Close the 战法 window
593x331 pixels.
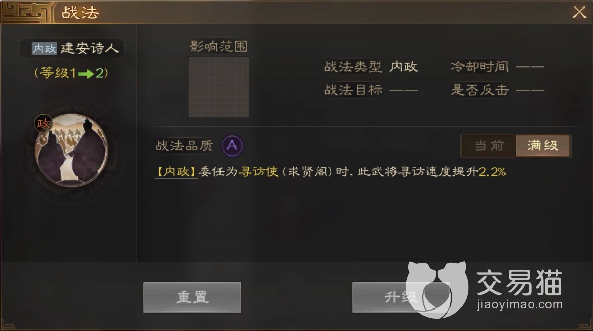tap(579, 12)
